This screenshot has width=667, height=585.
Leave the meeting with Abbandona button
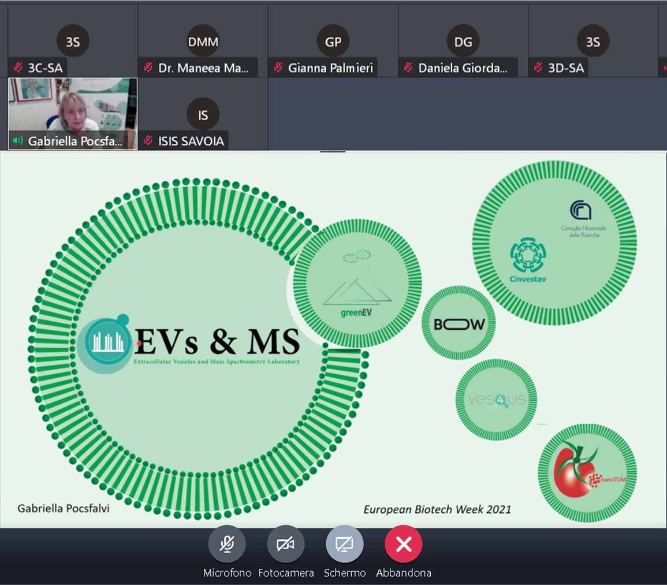click(404, 544)
